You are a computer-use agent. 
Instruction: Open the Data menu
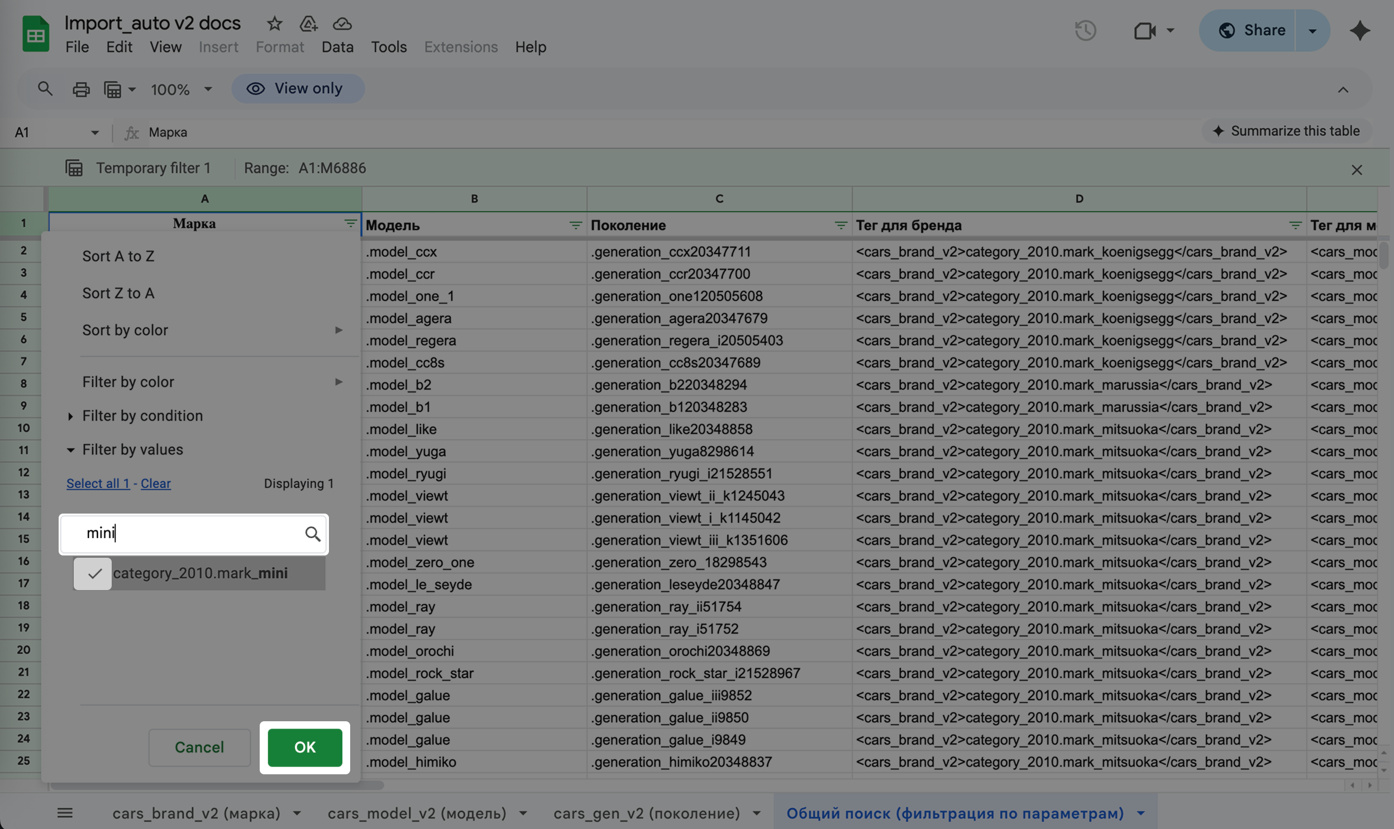pyautogui.click(x=337, y=47)
